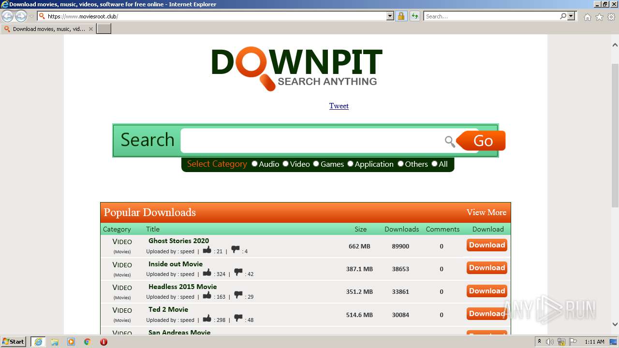Screen dimensions: 619x348
Task: Open Chrome from the taskbar
Action: (x=88, y=342)
